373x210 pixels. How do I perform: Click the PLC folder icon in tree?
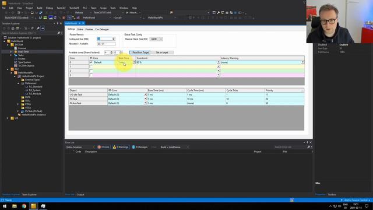pos(12,69)
